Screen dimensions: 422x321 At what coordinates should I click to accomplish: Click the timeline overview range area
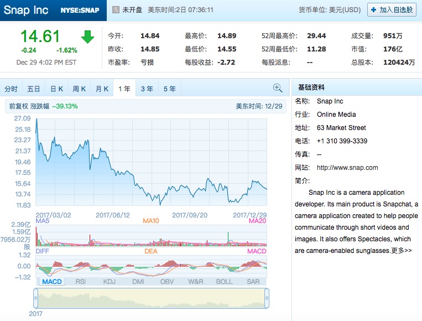151,298
